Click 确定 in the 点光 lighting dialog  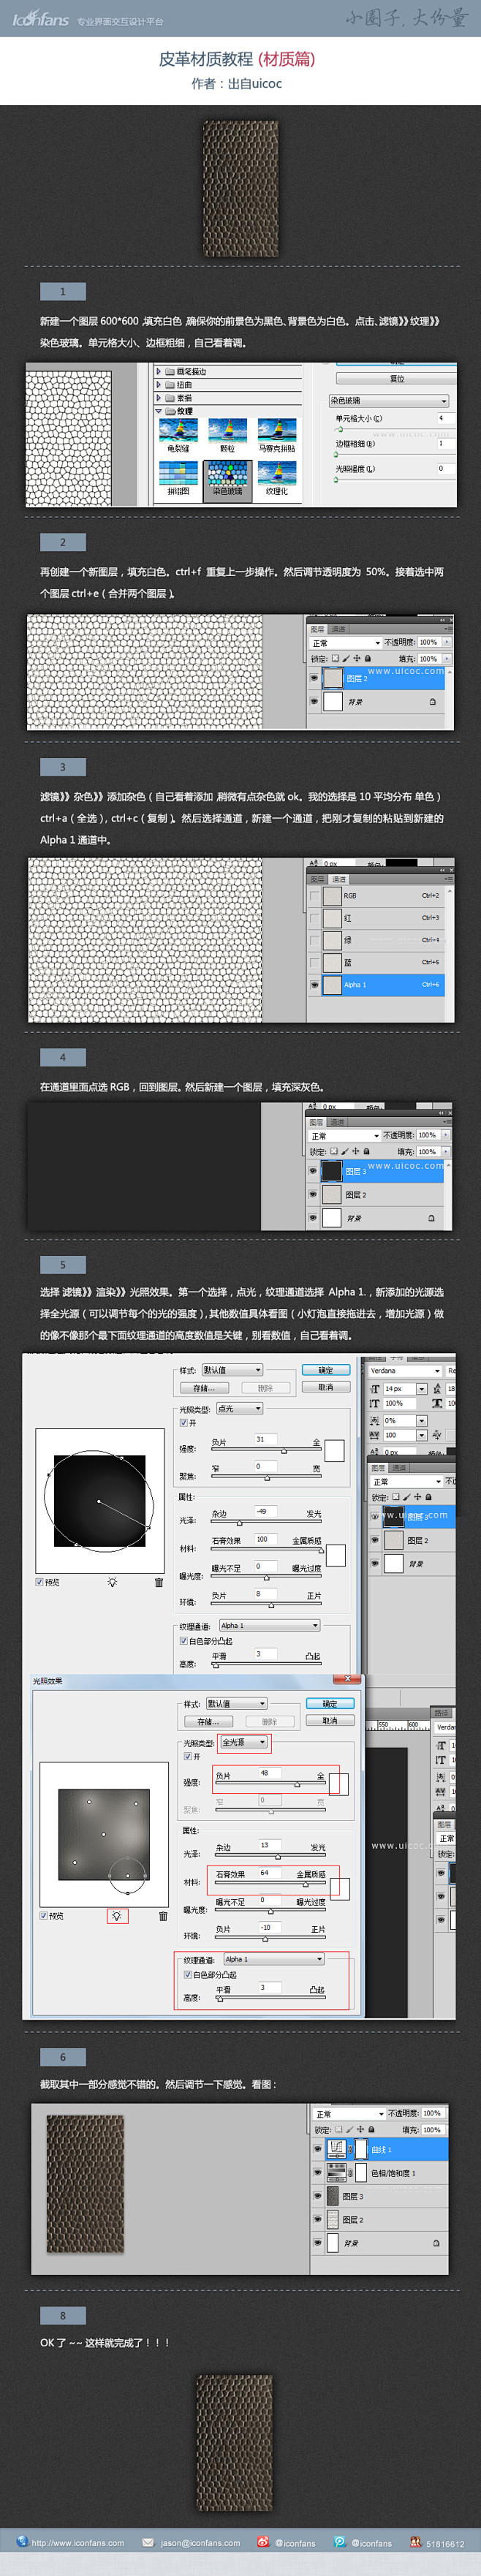coord(325,1370)
